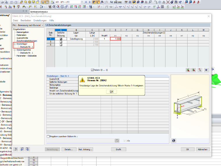Image resolution: width=221 pixels, height=166 pixels.
Task: Open the Bearbeiten menu
Action: pyautogui.click(x=26, y=20)
